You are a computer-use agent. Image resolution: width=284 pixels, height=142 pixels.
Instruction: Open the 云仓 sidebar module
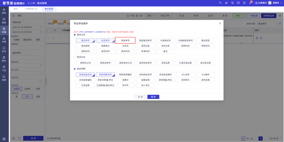[x=4, y=49]
